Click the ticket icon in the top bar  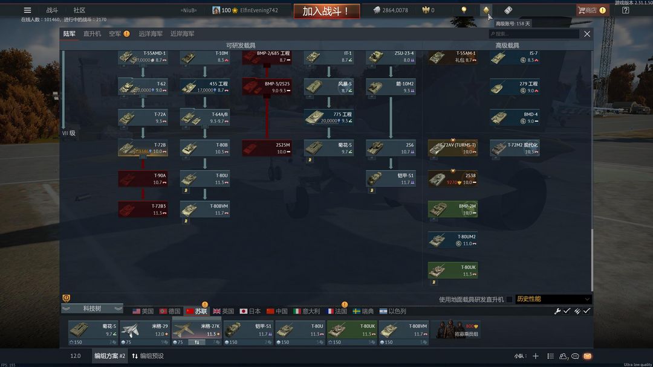(508, 10)
